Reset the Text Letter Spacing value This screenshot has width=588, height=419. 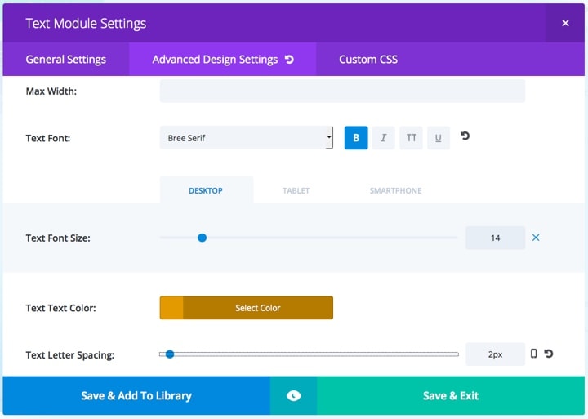coord(548,354)
